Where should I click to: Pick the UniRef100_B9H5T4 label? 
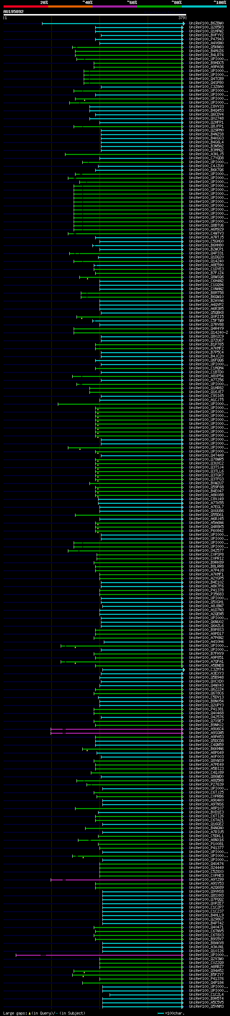click(206, 998)
